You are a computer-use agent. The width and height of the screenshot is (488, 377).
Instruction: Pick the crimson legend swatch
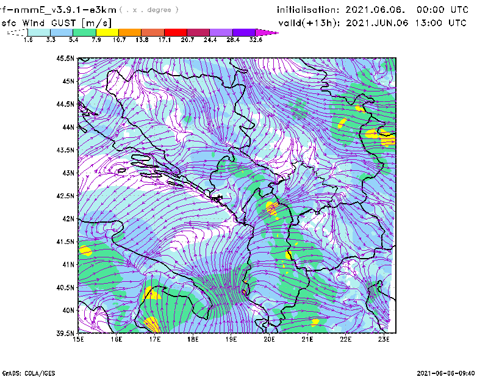point(198,32)
